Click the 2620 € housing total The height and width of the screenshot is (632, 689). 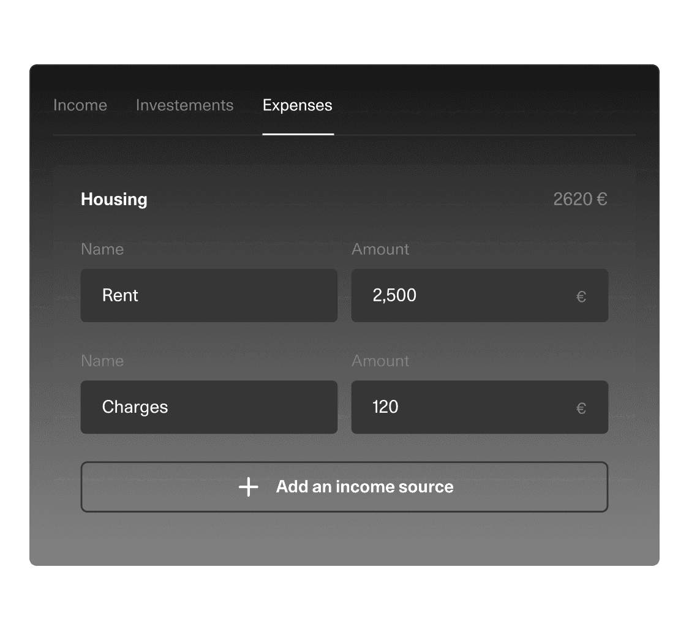coord(580,199)
